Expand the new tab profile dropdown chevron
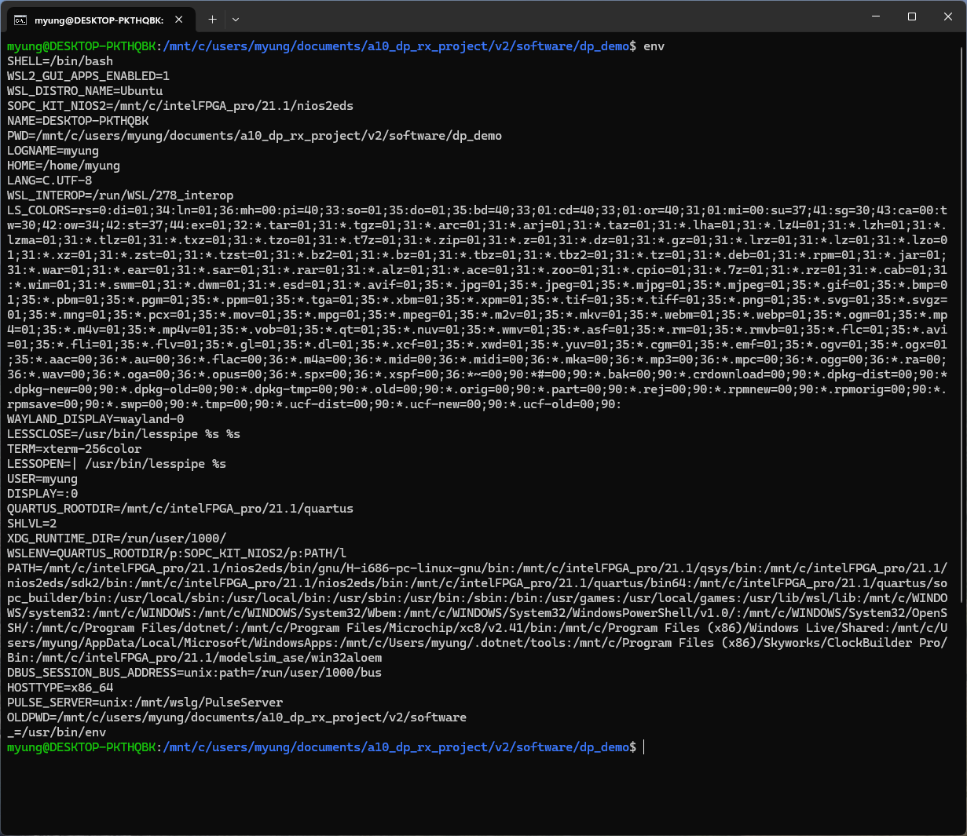Viewport: 967px width, 836px height. pos(236,19)
